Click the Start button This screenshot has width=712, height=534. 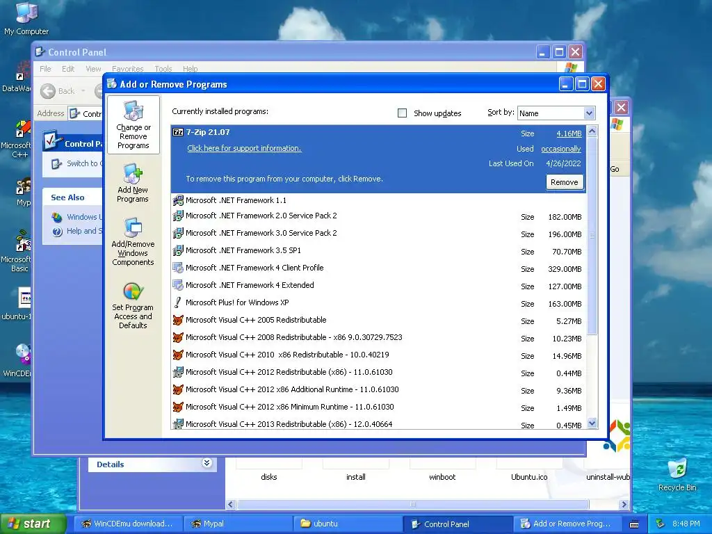[x=33, y=524]
